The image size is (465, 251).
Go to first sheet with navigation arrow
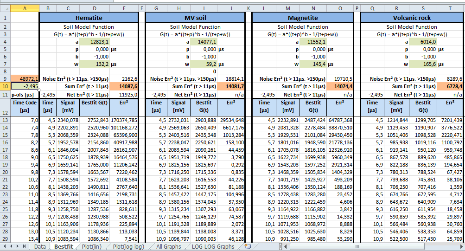tap(4, 246)
